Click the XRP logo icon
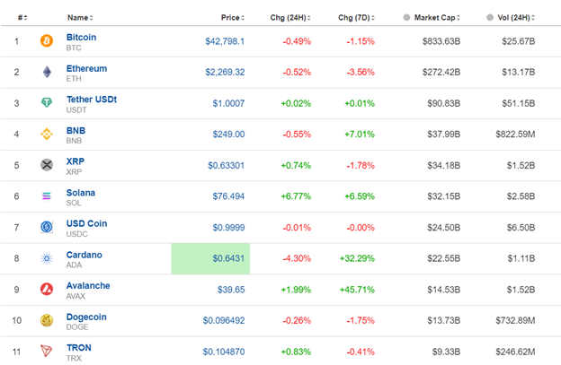This screenshot has height=365, width=561. coord(47,165)
